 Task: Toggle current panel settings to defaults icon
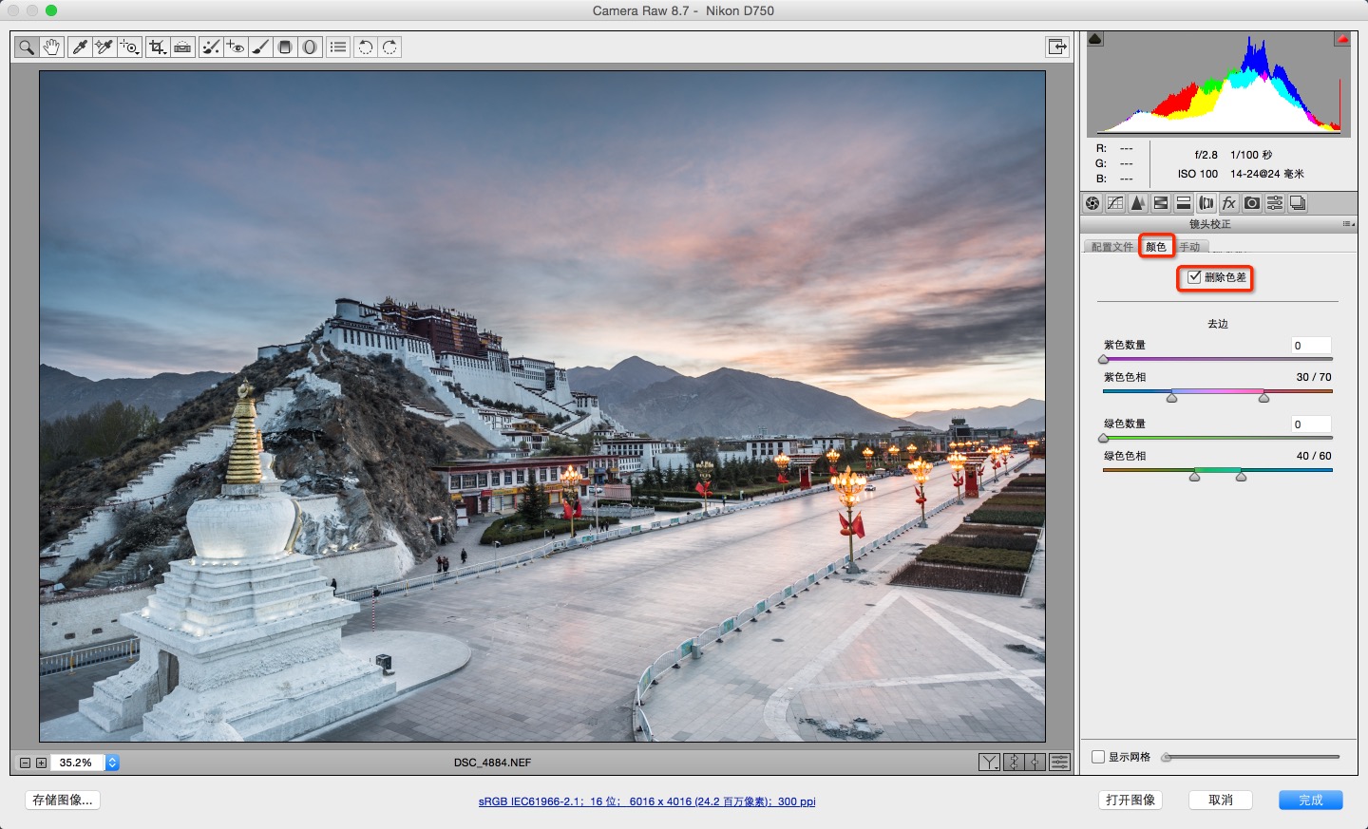pyautogui.click(x=1059, y=762)
